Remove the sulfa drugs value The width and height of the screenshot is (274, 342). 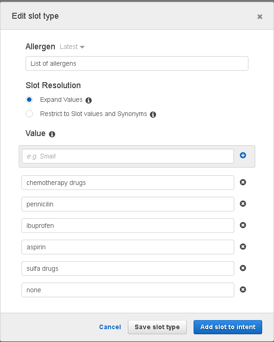[243, 268]
